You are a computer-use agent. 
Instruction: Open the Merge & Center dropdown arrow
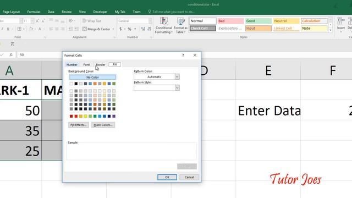tap(113, 29)
